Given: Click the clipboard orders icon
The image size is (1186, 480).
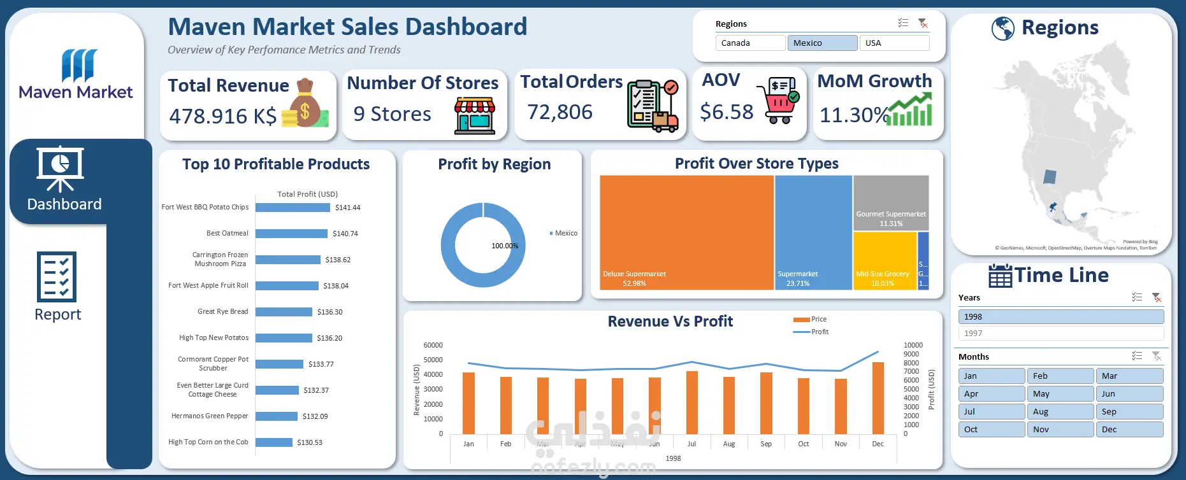Looking at the screenshot, I should pos(653,106).
